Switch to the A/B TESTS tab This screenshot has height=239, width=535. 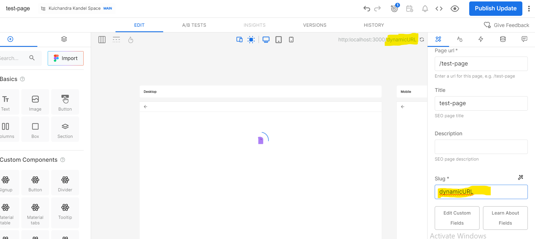(x=194, y=25)
